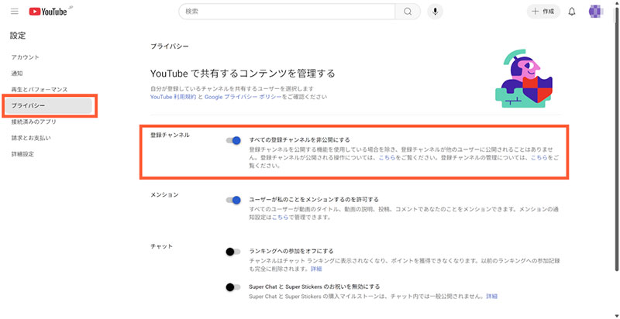
Task: Open notifications bell
Action: pyautogui.click(x=572, y=12)
